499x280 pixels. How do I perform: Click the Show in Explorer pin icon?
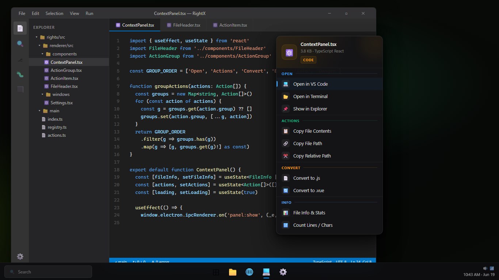point(286,109)
